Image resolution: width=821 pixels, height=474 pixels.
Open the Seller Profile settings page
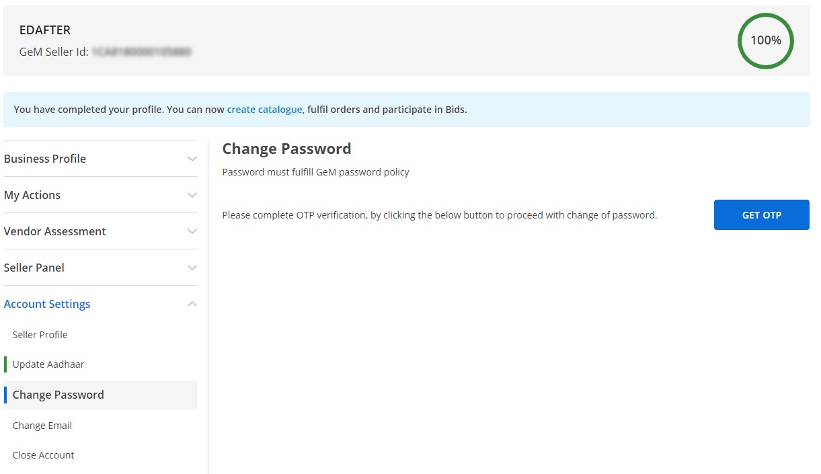[x=40, y=334]
